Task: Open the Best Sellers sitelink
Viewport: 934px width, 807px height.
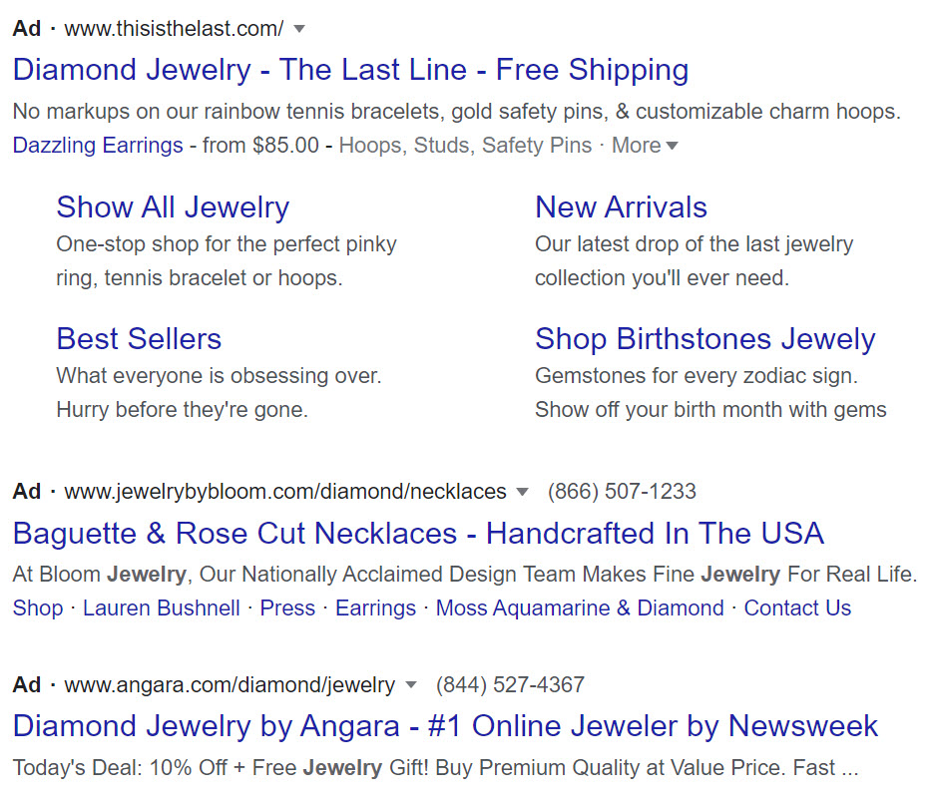Action: [x=139, y=339]
